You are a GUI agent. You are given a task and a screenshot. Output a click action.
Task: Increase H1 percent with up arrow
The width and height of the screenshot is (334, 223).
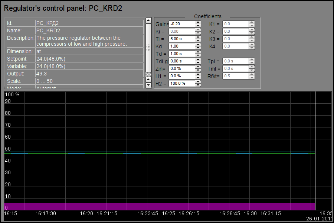198,74
